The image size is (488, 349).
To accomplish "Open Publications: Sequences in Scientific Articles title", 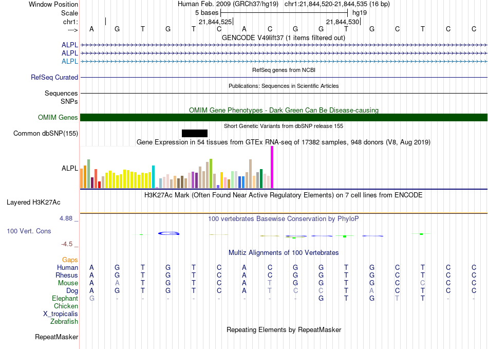I will coord(284,86).
